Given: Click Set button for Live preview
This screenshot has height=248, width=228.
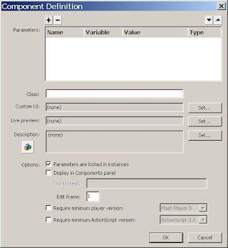Looking at the screenshot, I should click(x=205, y=122).
